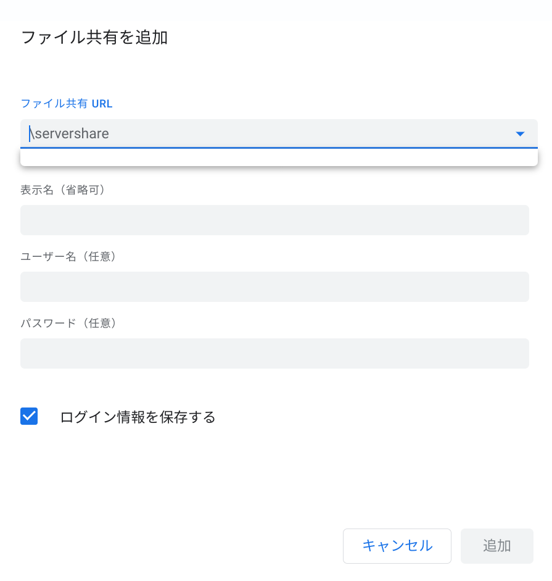Select the パスワード（任意）input box
This screenshot has width=552, height=581.
(274, 354)
